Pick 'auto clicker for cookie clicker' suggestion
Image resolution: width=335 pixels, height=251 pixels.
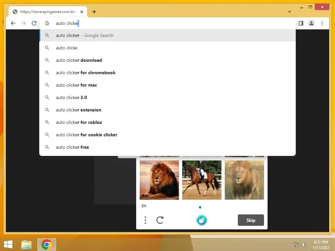(167, 135)
